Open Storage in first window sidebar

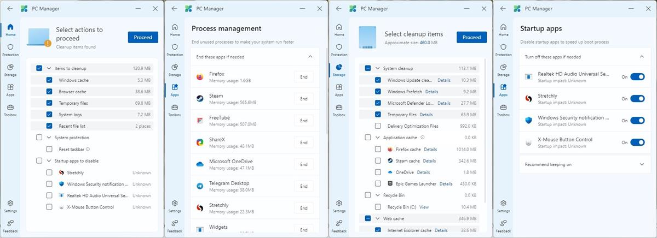[10, 70]
